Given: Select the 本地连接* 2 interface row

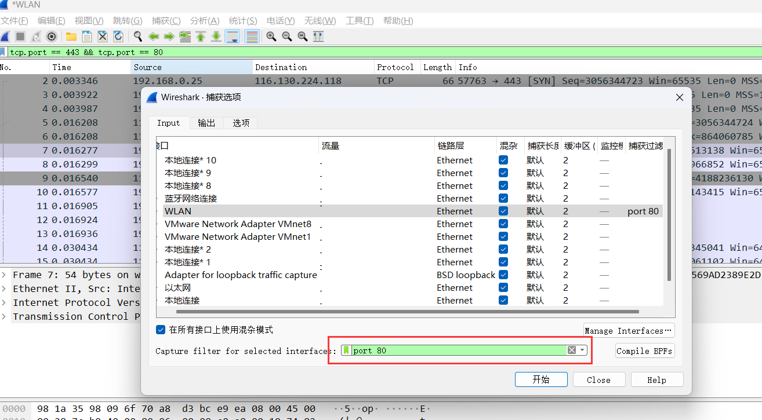Looking at the screenshot, I should coord(409,249).
